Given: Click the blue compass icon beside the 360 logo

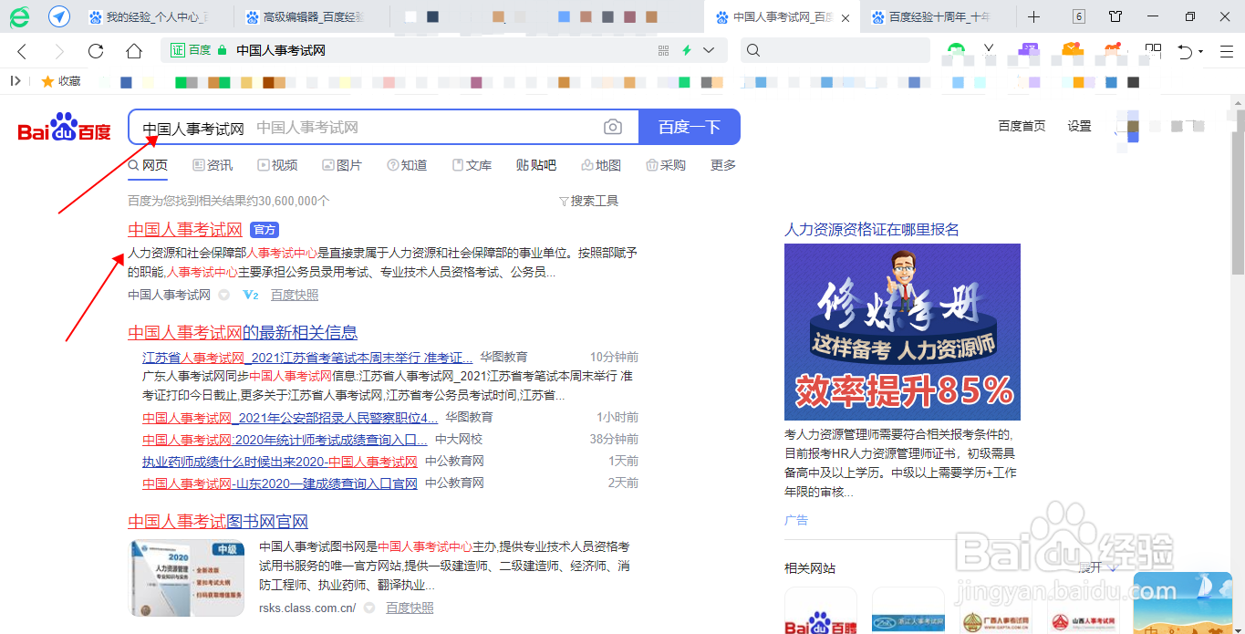Looking at the screenshot, I should (59, 16).
